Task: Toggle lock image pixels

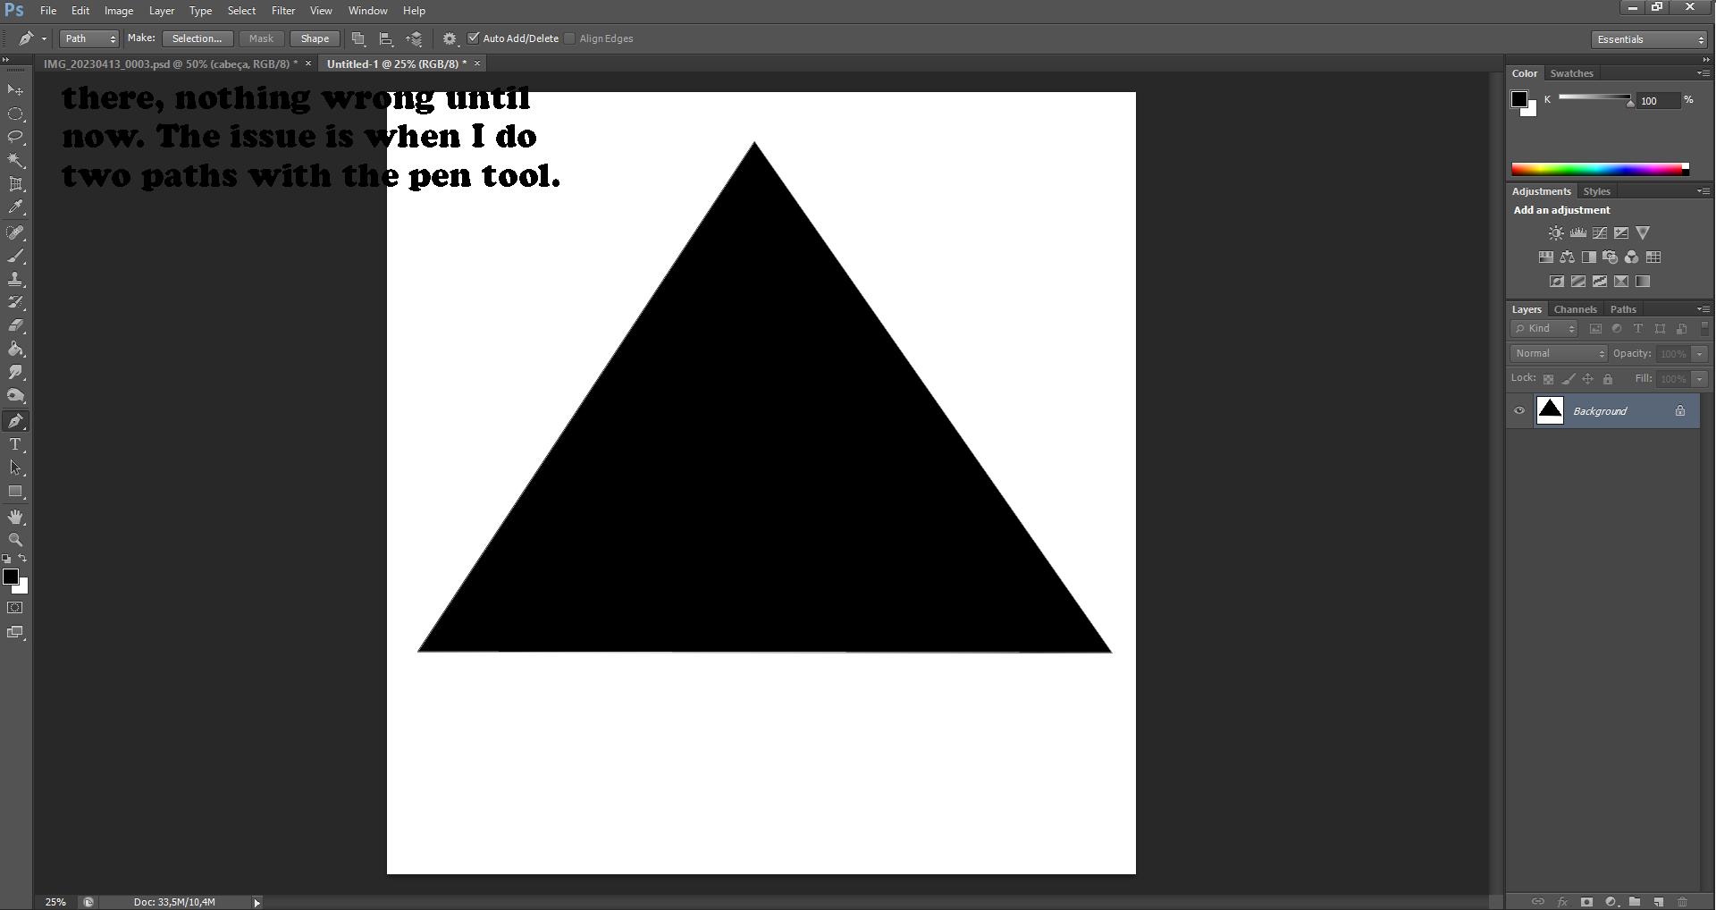Action: point(1568,379)
